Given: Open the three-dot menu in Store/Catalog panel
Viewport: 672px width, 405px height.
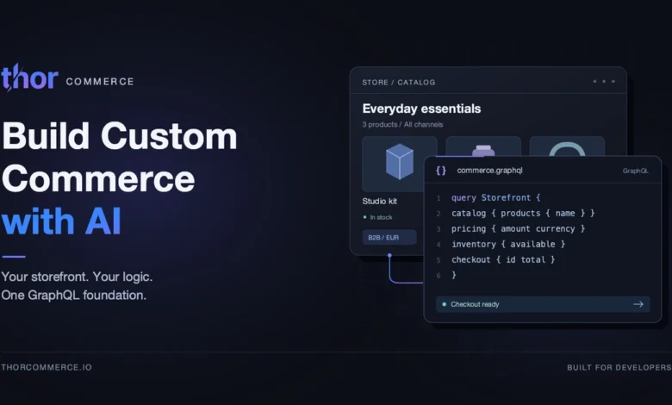Looking at the screenshot, I should pyautogui.click(x=604, y=81).
